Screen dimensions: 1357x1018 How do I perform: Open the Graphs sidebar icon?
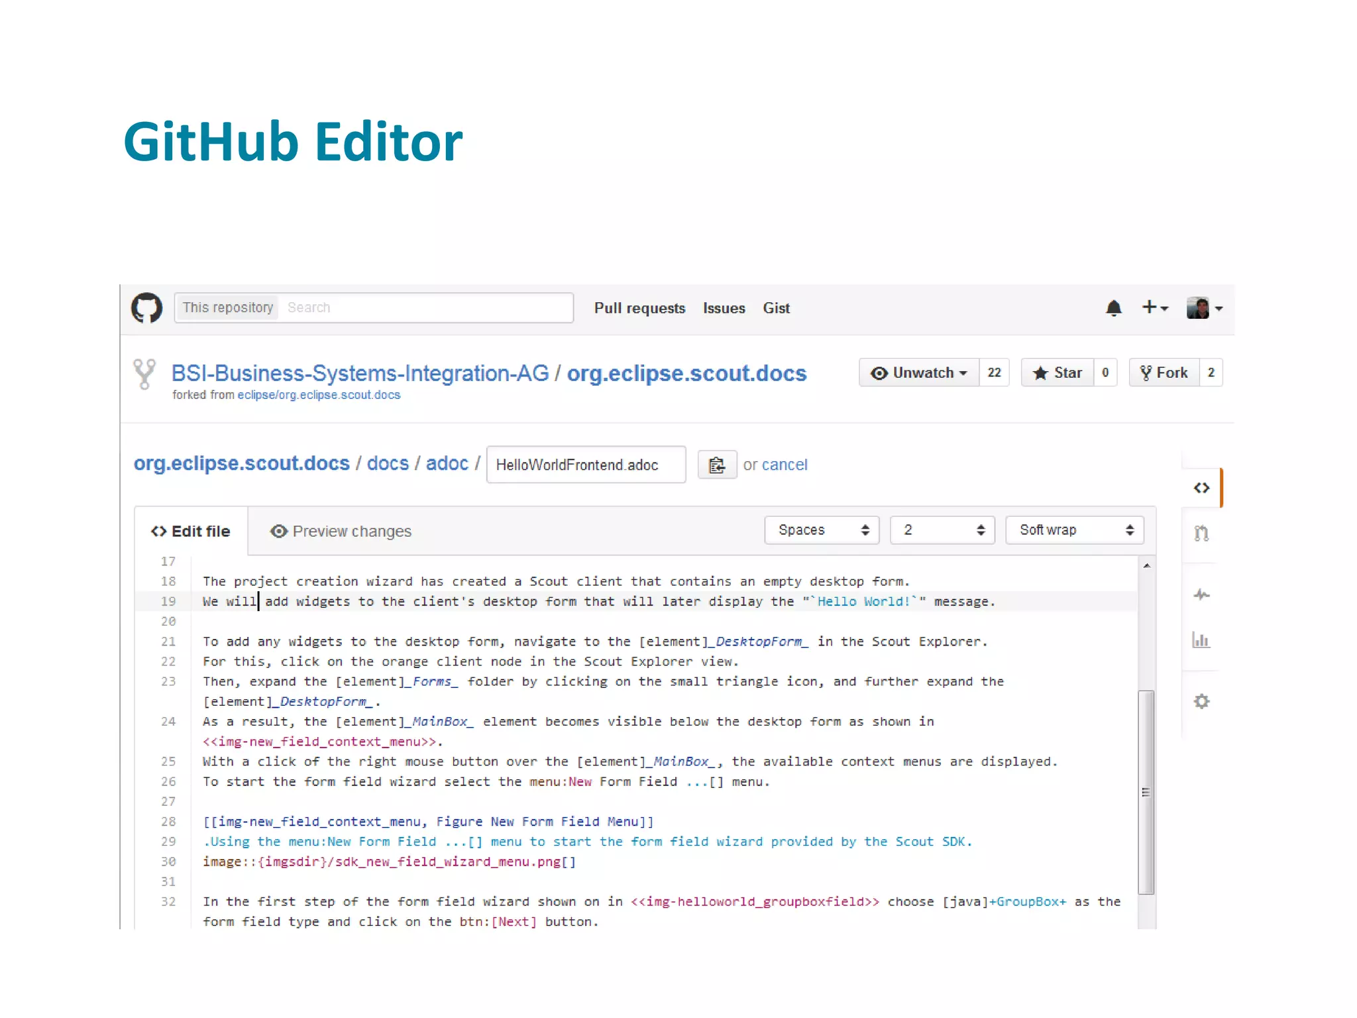[x=1201, y=640]
